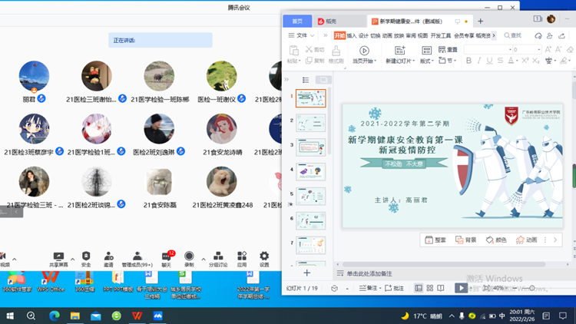This screenshot has height=324, width=576.
Task: Open 插入 ribbon tab
Action: pos(352,35)
